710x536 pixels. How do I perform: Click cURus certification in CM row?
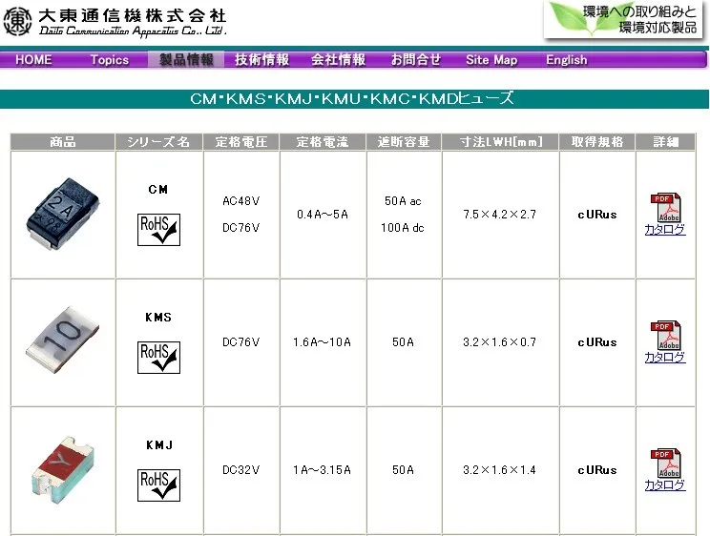597,215
